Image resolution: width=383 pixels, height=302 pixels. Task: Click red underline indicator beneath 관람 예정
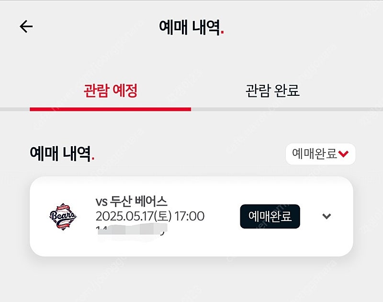coord(111,109)
